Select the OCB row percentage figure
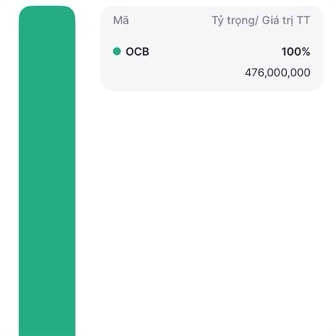 pos(296,52)
